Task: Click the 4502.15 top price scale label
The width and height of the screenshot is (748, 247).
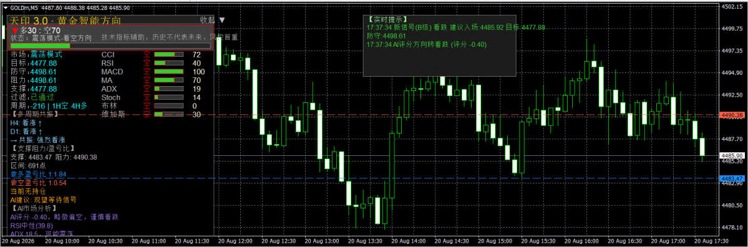Action: pos(733,7)
